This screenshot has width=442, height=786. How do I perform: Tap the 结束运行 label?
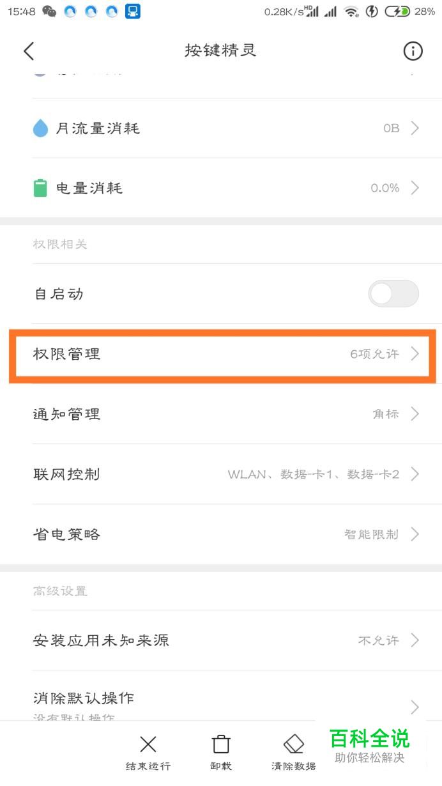[x=148, y=766]
